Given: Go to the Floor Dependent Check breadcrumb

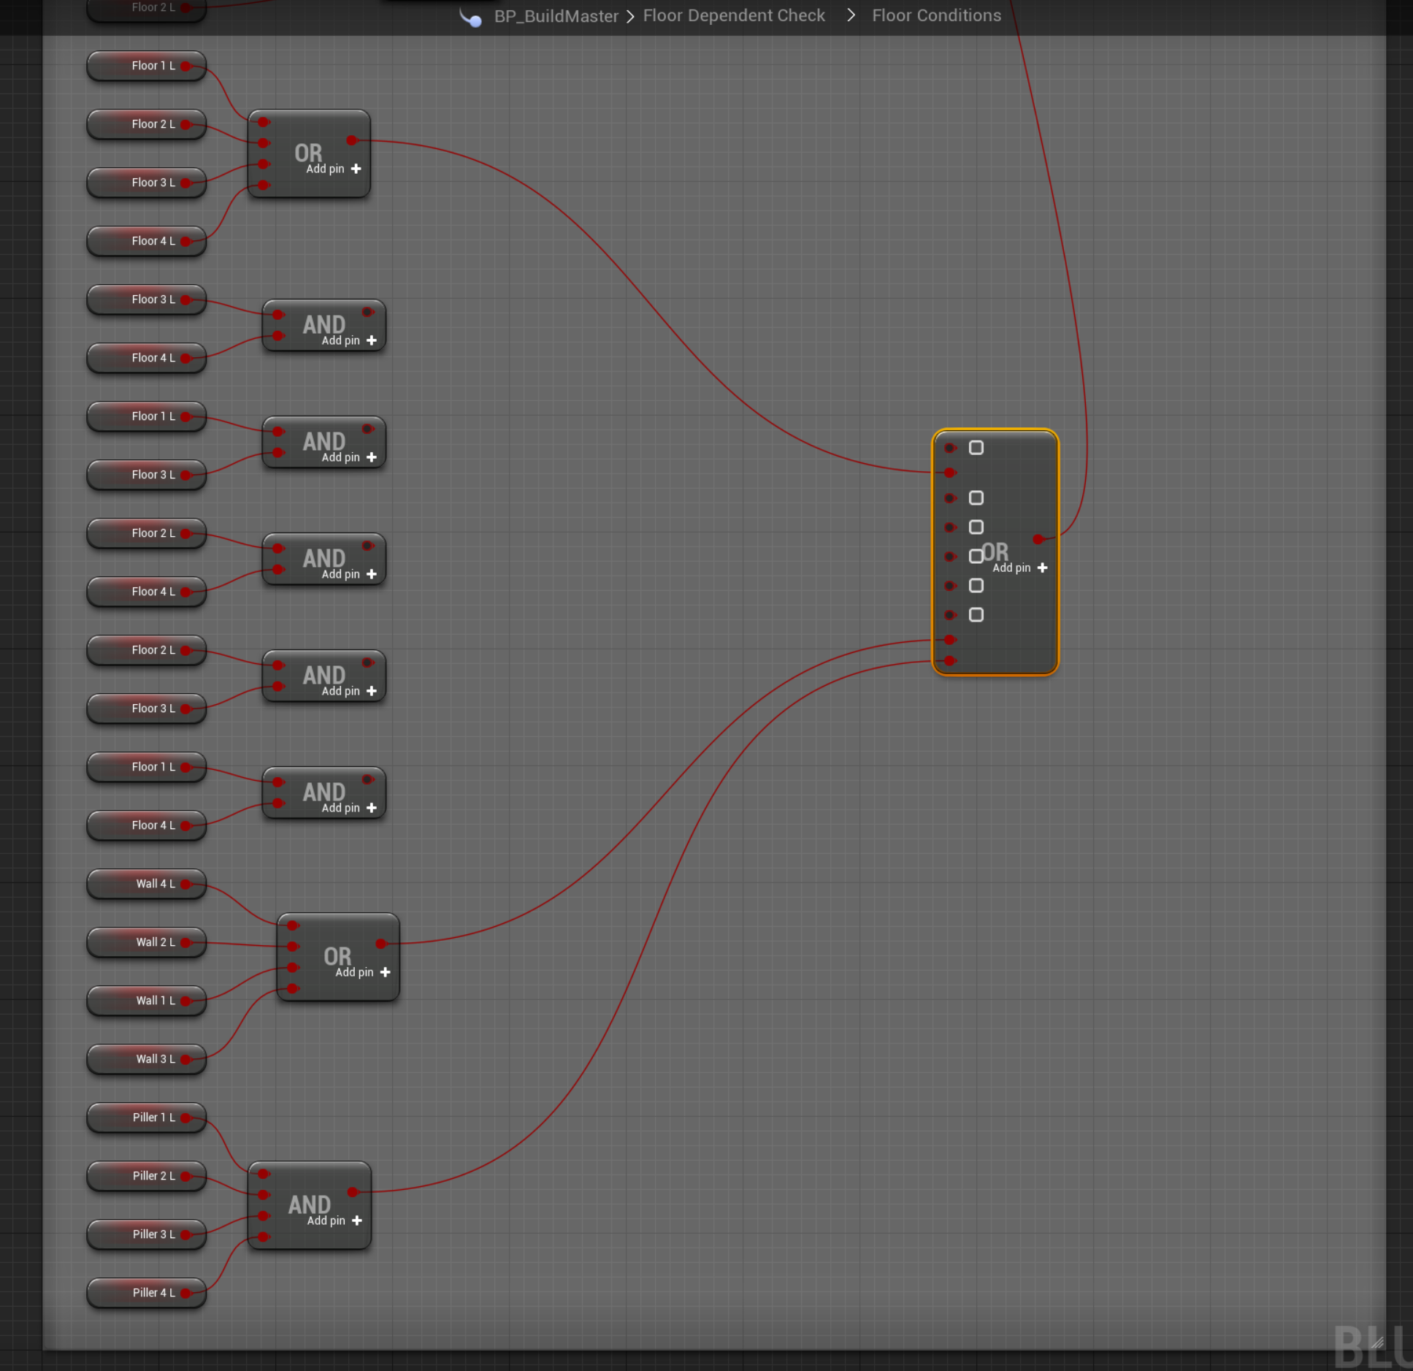Looking at the screenshot, I should point(733,15).
